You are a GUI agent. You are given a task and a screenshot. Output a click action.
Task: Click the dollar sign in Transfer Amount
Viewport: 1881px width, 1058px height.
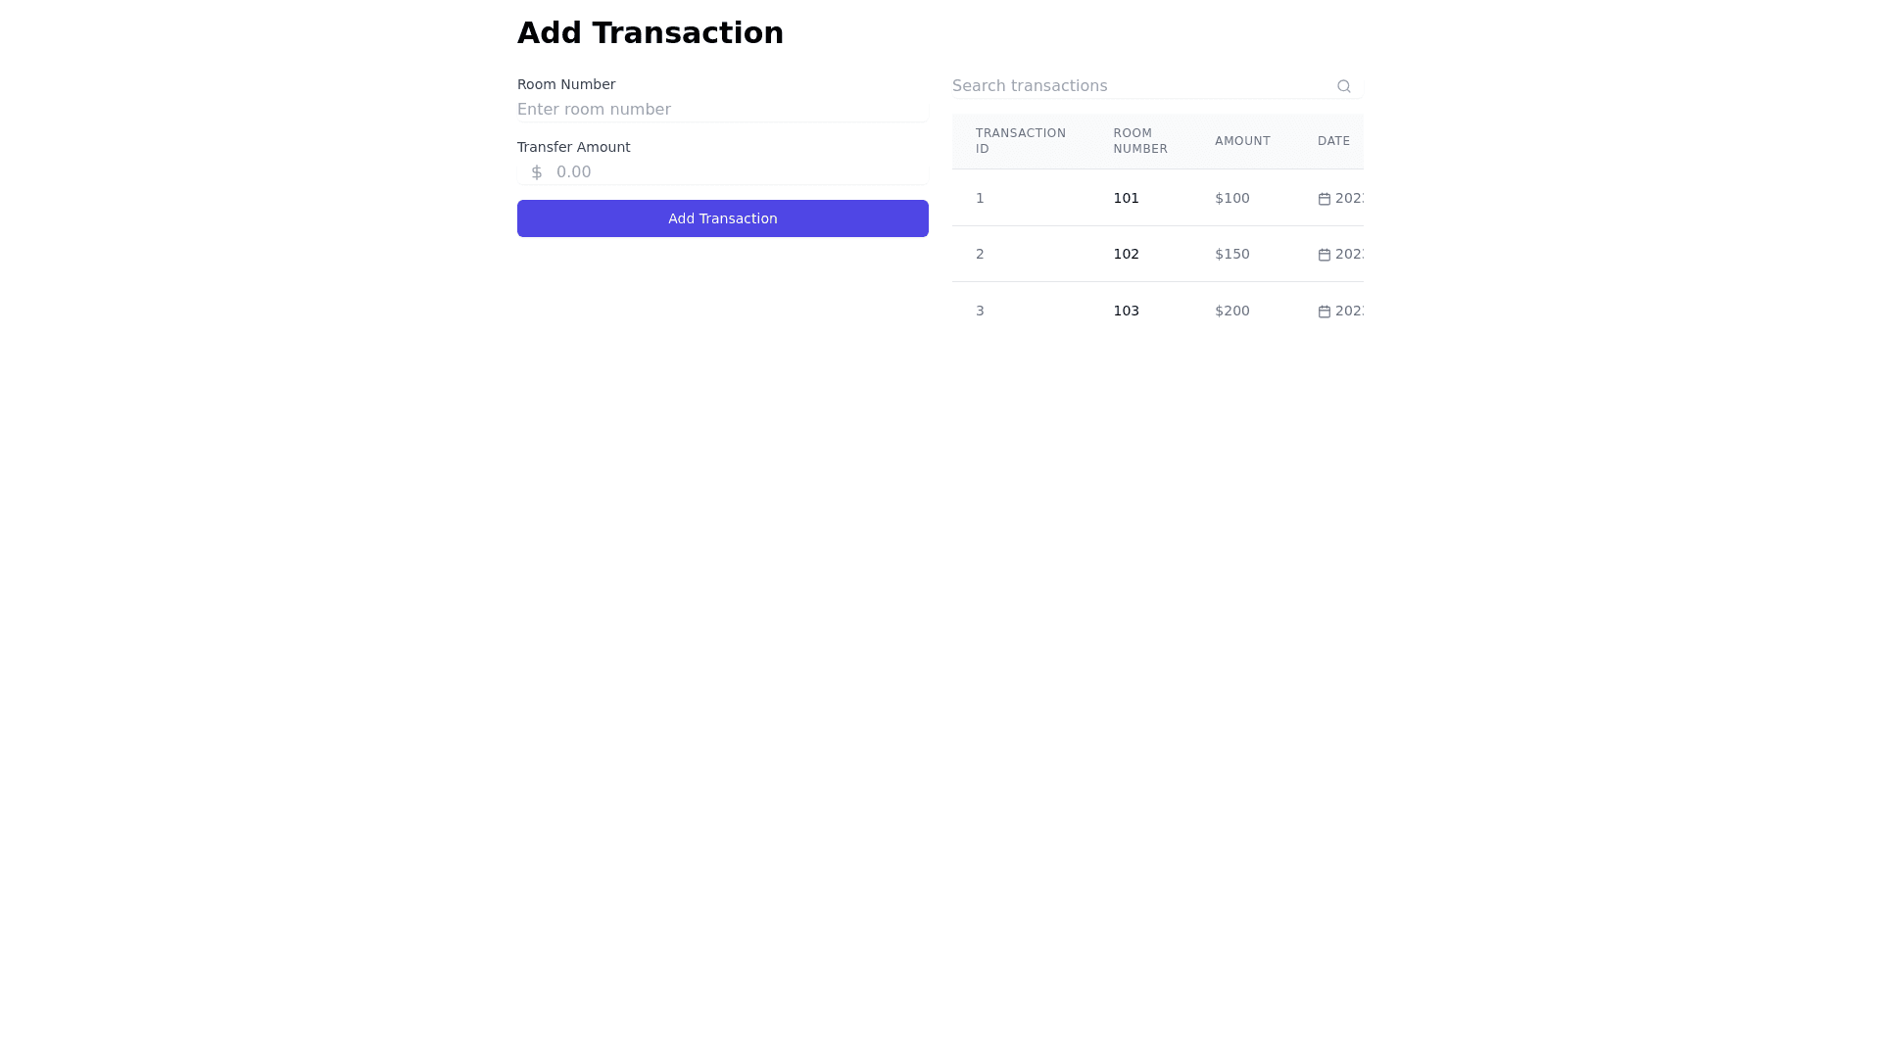pos(537,172)
